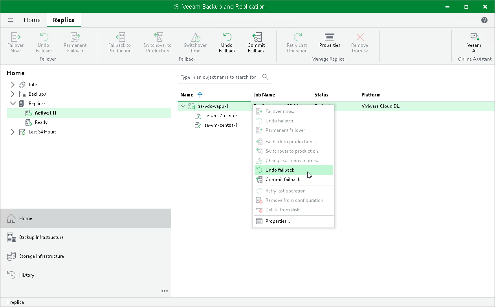
Task: Choose Commit failback from context menu
Action: [x=282, y=179]
